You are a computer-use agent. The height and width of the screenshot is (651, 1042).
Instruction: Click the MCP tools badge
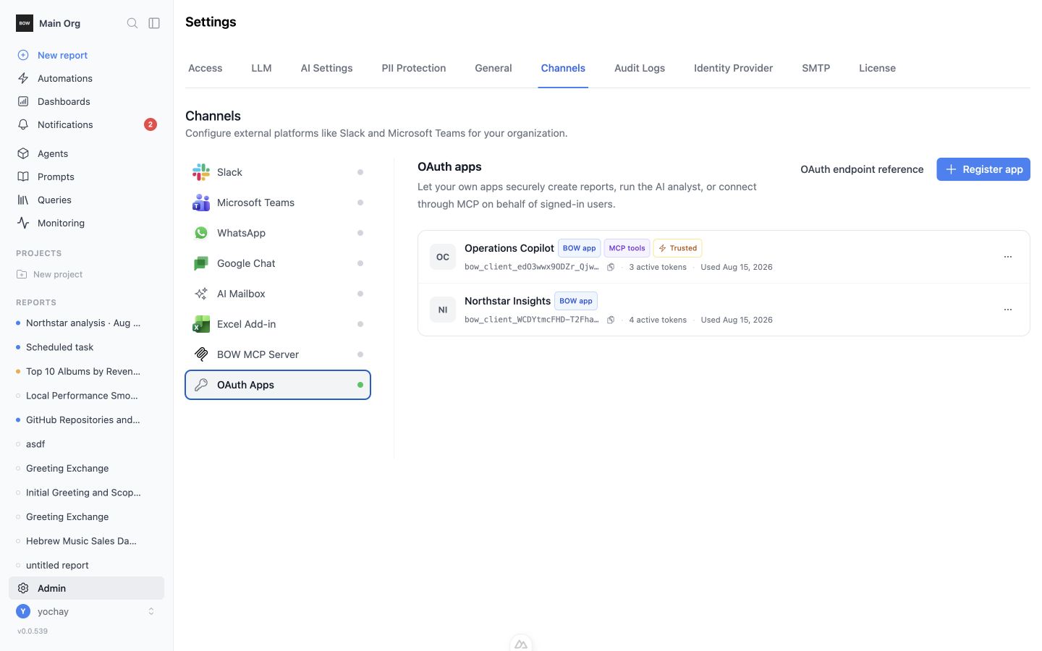(x=627, y=248)
